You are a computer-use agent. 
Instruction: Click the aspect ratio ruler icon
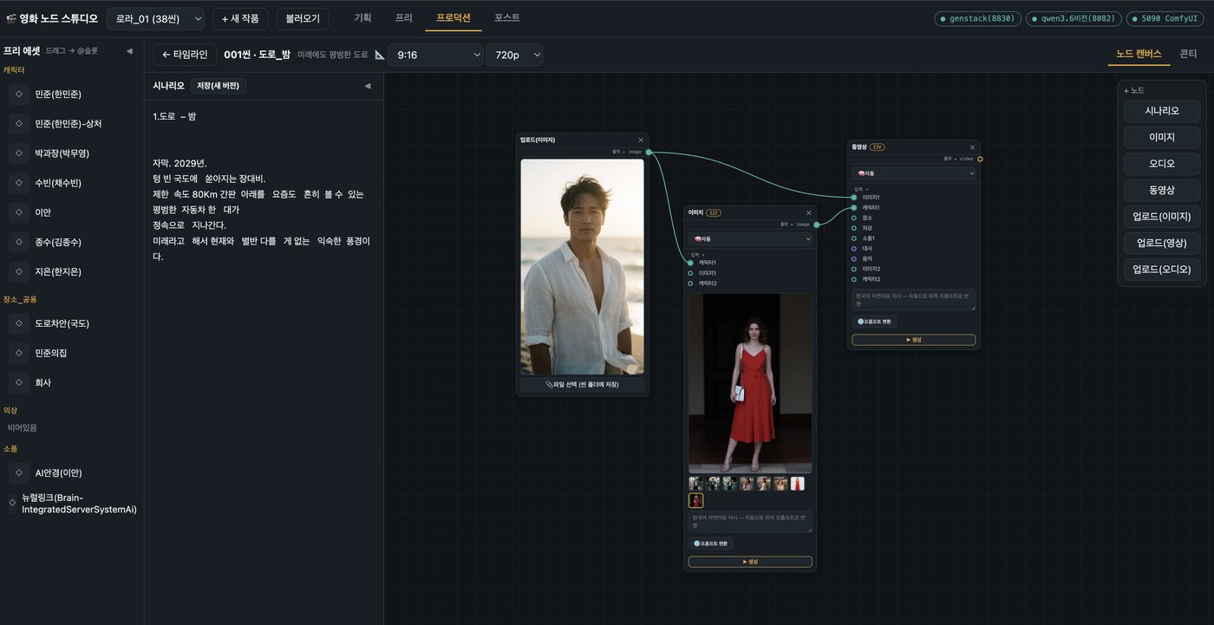pyautogui.click(x=380, y=55)
